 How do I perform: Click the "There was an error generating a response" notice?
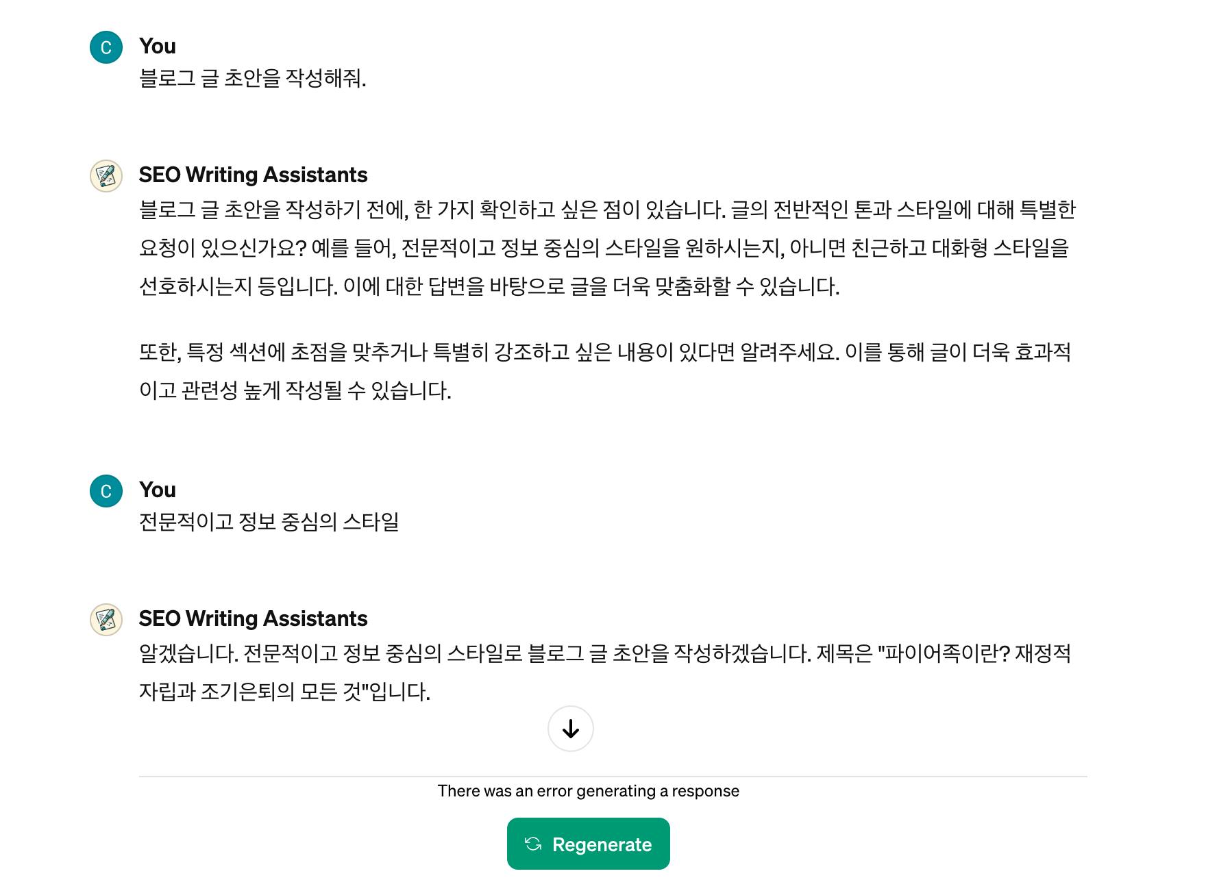pos(588,791)
